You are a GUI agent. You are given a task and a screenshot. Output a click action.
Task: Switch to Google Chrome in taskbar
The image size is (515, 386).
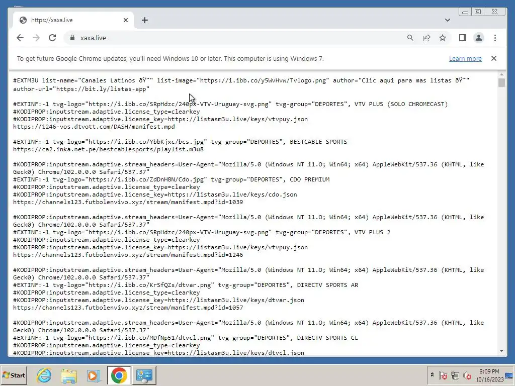point(119,375)
